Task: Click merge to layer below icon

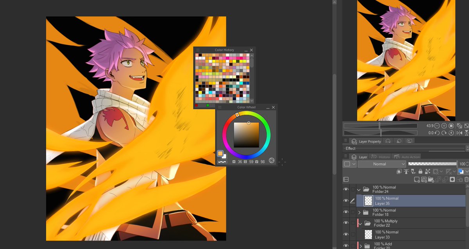Action: [x=445, y=179]
